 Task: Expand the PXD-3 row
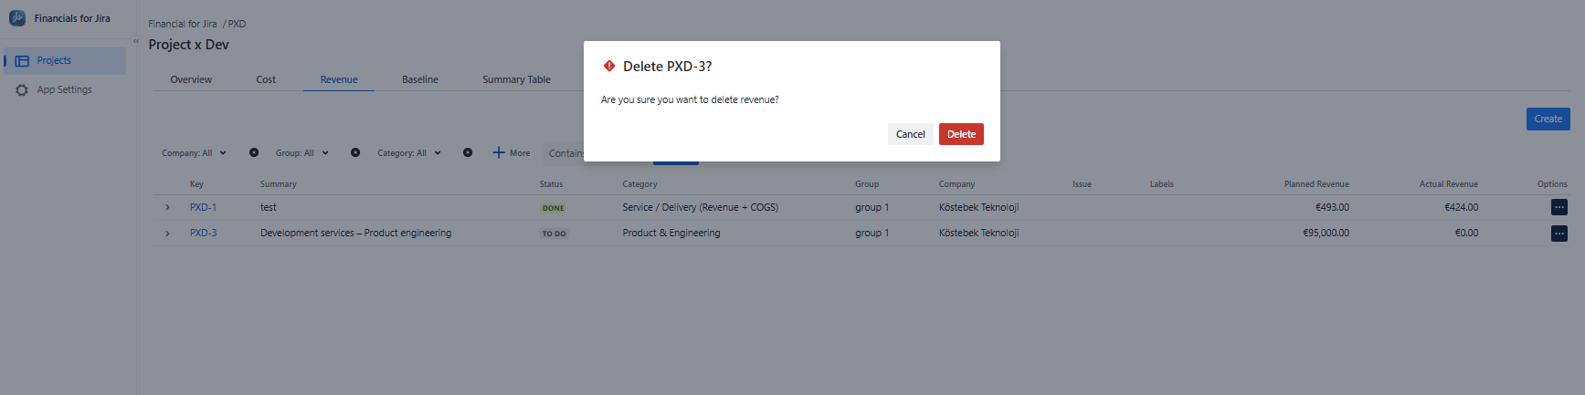167,234
